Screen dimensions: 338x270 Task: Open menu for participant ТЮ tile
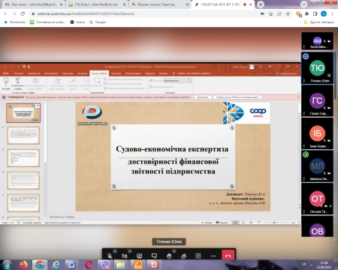pyautogui.click(x=304, y=81)
